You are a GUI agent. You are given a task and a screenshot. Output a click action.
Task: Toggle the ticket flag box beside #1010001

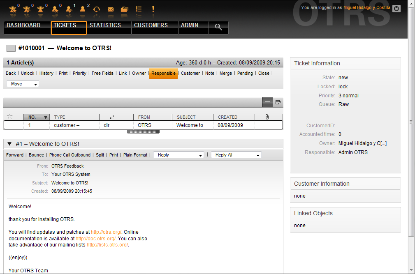coord(11,48)
